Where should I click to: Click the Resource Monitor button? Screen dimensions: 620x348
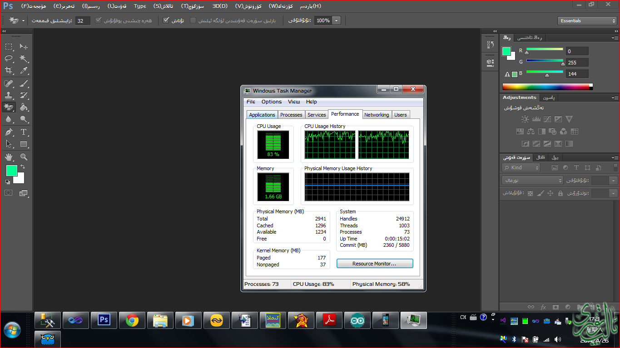(x=375, y=264)
